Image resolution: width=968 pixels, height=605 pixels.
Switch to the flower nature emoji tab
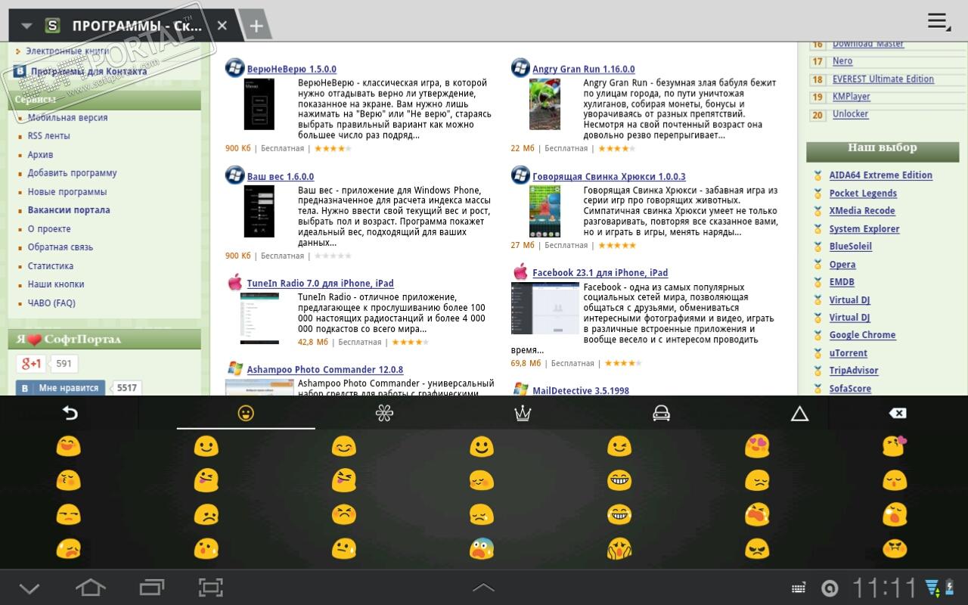tap(384, 413)
